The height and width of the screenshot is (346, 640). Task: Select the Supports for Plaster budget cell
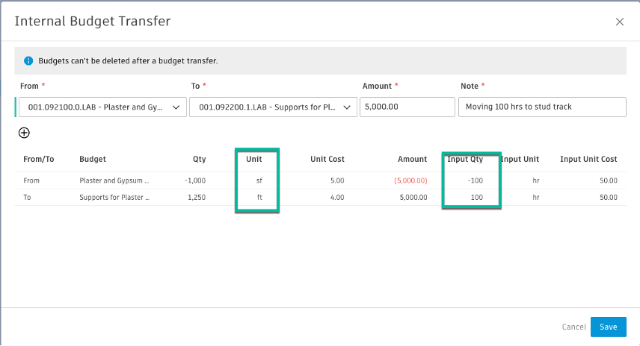click(114, 198)
